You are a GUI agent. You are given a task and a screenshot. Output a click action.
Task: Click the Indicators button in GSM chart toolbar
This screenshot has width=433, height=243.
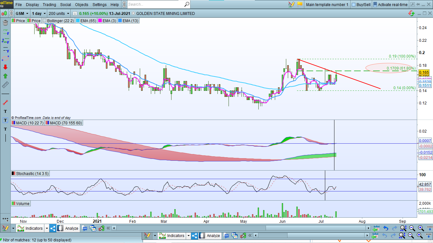[x=30, y=228]
